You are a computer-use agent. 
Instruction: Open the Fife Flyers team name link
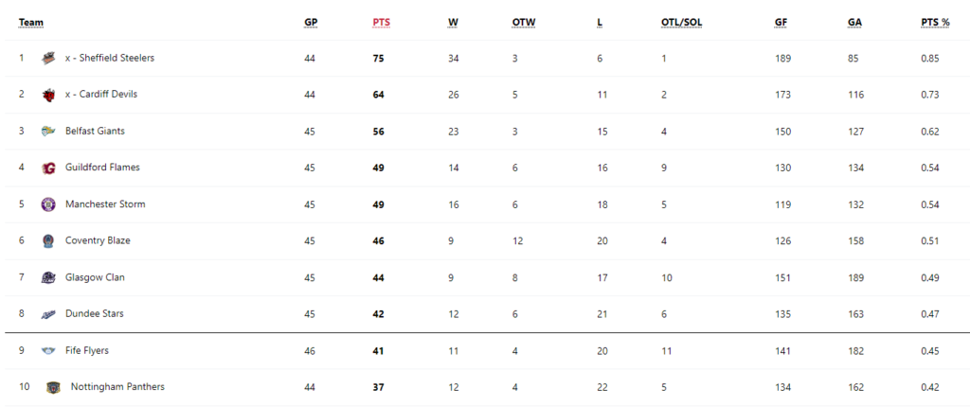[86, 350]
